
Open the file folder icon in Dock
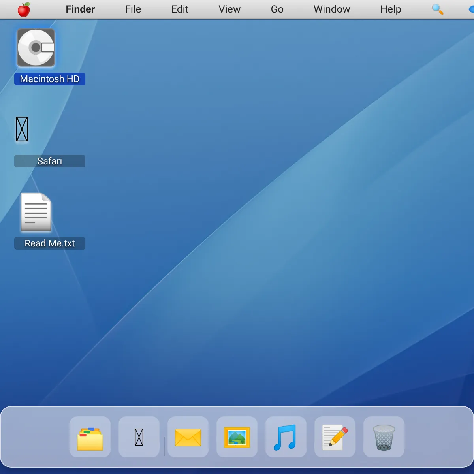tap(90, 437)
